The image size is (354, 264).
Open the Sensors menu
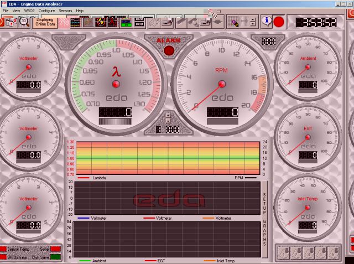click(x=66, y=11)
